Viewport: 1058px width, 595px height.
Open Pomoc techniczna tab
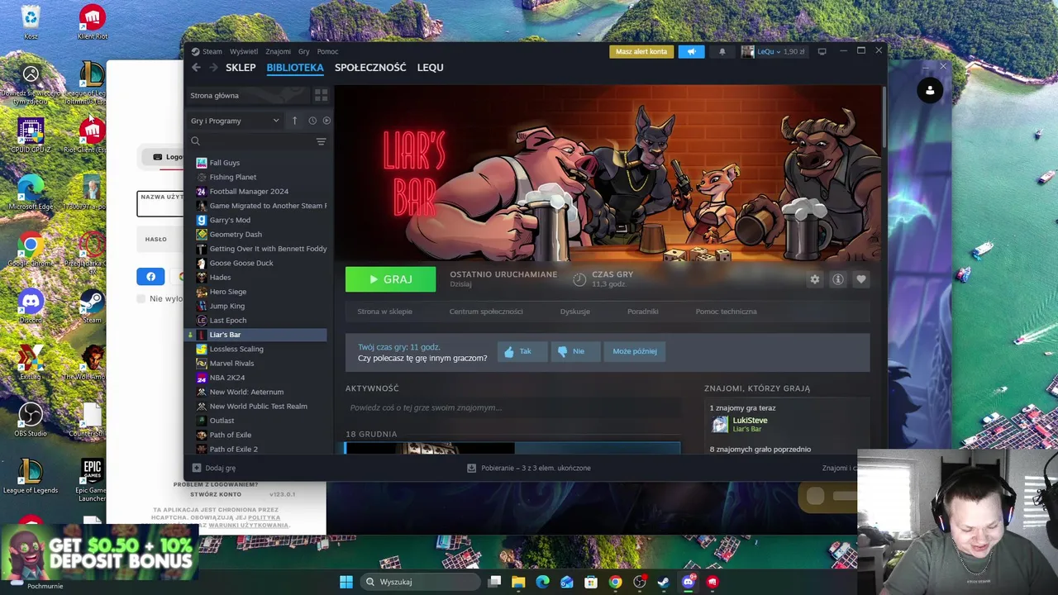tap(726, 312)
